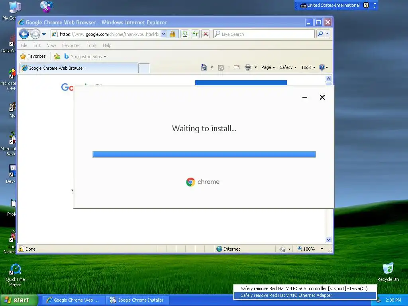
Task: Click the IE Forward arrow button
Action: point(35,34)
